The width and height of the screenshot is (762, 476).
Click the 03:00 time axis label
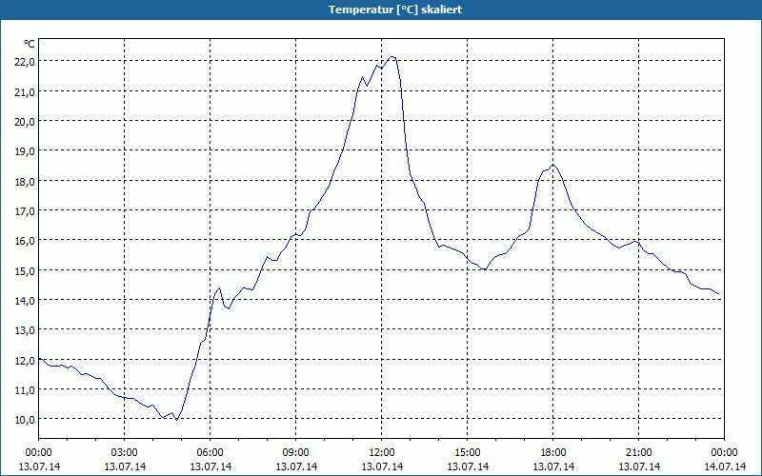125,453
